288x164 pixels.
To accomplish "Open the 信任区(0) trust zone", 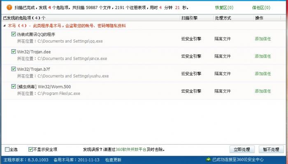I will point(261,7).
